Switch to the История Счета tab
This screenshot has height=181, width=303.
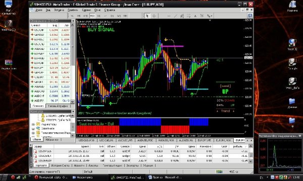(x=60, y=165)
